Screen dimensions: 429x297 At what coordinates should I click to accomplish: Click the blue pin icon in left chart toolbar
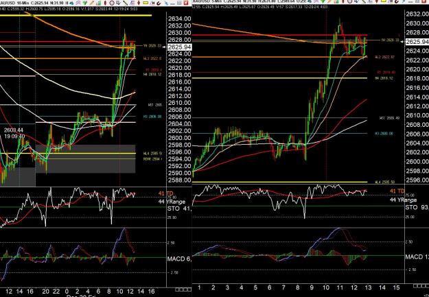tap(167, 3)
